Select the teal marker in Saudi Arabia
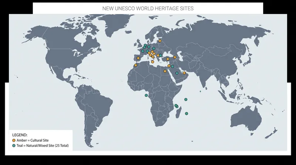 177,73
